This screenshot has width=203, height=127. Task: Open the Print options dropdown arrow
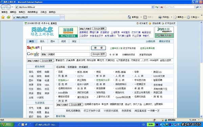coord(172,17)
